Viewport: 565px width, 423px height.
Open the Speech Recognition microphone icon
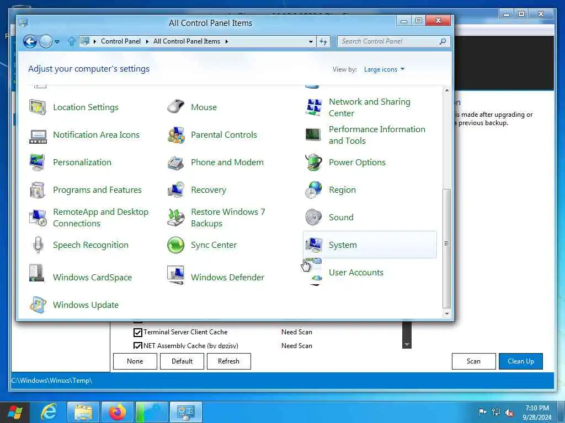click(x=38, y=245)
